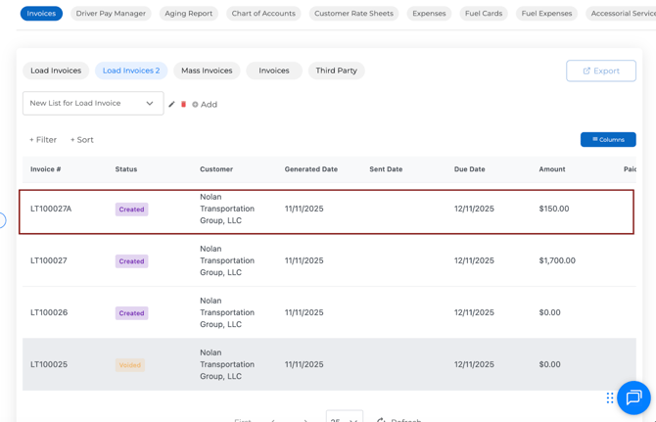The image size is (656, 422).
Task: Go to Aging Report in top navigation
Action: pyautogui.click(x=189, y=14)
